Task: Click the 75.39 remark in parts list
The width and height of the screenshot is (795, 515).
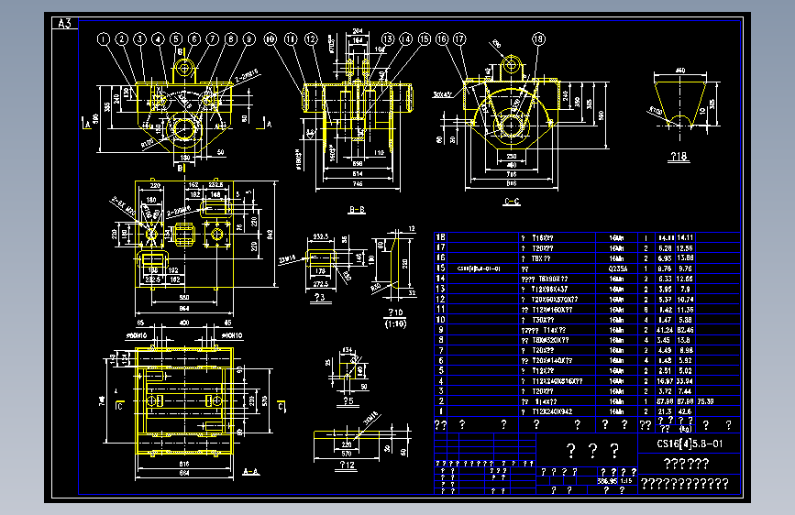Action: [x=705, y=401]
